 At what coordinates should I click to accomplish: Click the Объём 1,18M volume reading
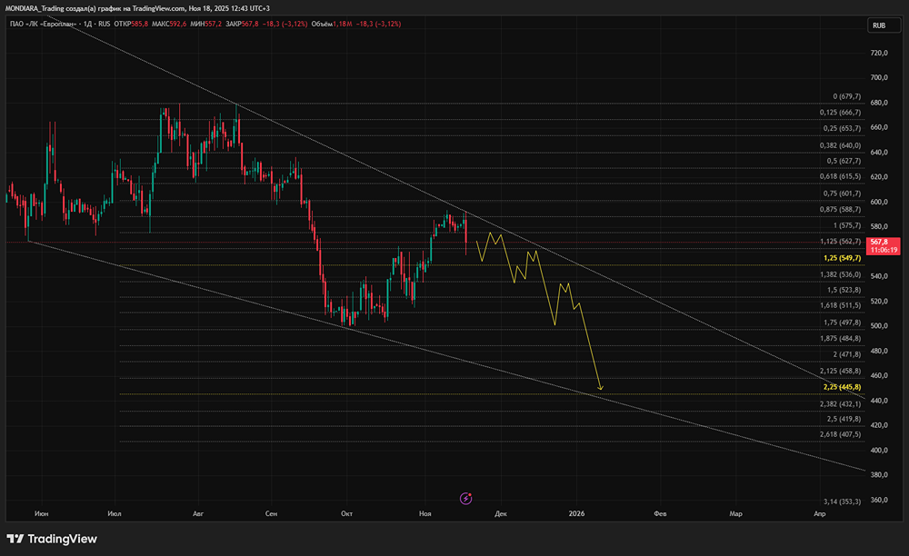(x=332, y=24)
